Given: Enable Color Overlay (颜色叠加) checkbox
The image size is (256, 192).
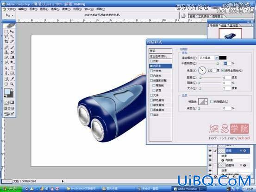Looking at the screenshot, I should pos(151,100).
